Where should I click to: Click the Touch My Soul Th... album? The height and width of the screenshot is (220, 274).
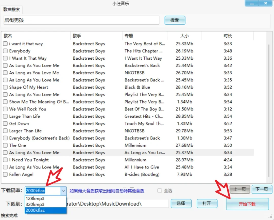point(144,124)
